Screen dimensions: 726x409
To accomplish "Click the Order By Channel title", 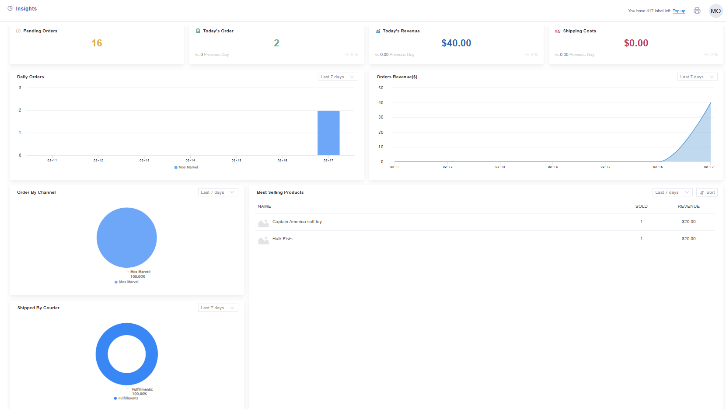I will (36, 192).
